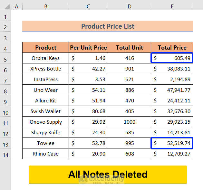Click the Total Unit header cell
This screenshot has width=203, height=190.
coord(129,48)
